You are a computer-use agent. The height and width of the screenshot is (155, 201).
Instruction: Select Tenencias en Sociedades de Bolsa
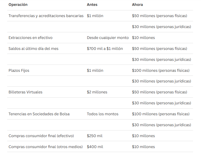tap(39, 114)
